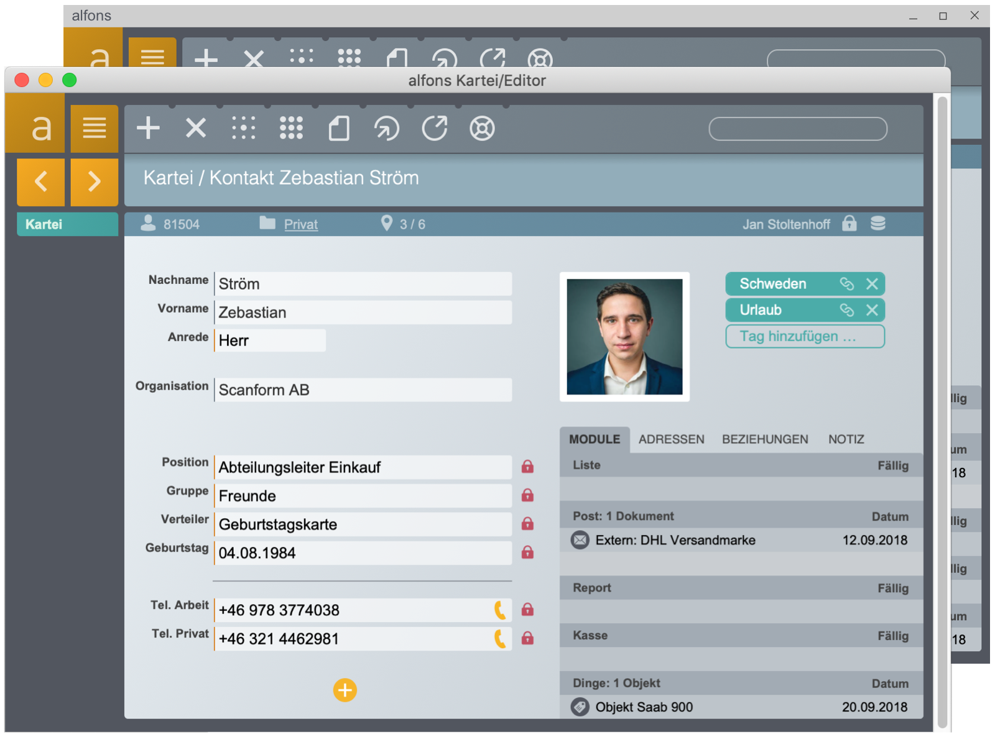
Task: Open the dotted grid view icon
Action: (243, 129)
